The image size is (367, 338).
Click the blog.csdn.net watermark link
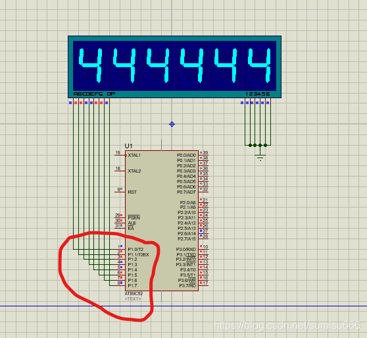[287, 325]
